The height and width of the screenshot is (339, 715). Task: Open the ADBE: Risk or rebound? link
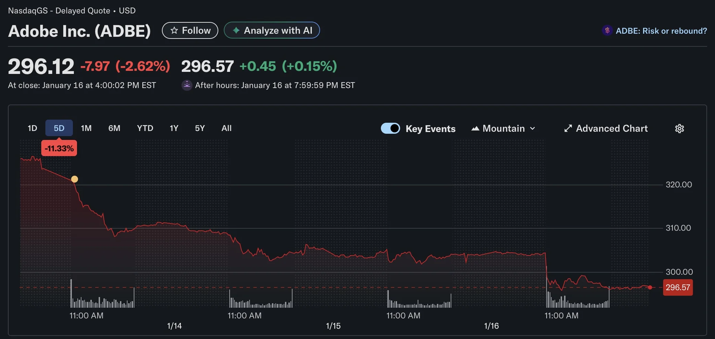point(661,31)
